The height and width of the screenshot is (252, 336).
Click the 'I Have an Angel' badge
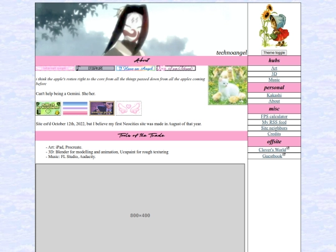coord(136,68)
